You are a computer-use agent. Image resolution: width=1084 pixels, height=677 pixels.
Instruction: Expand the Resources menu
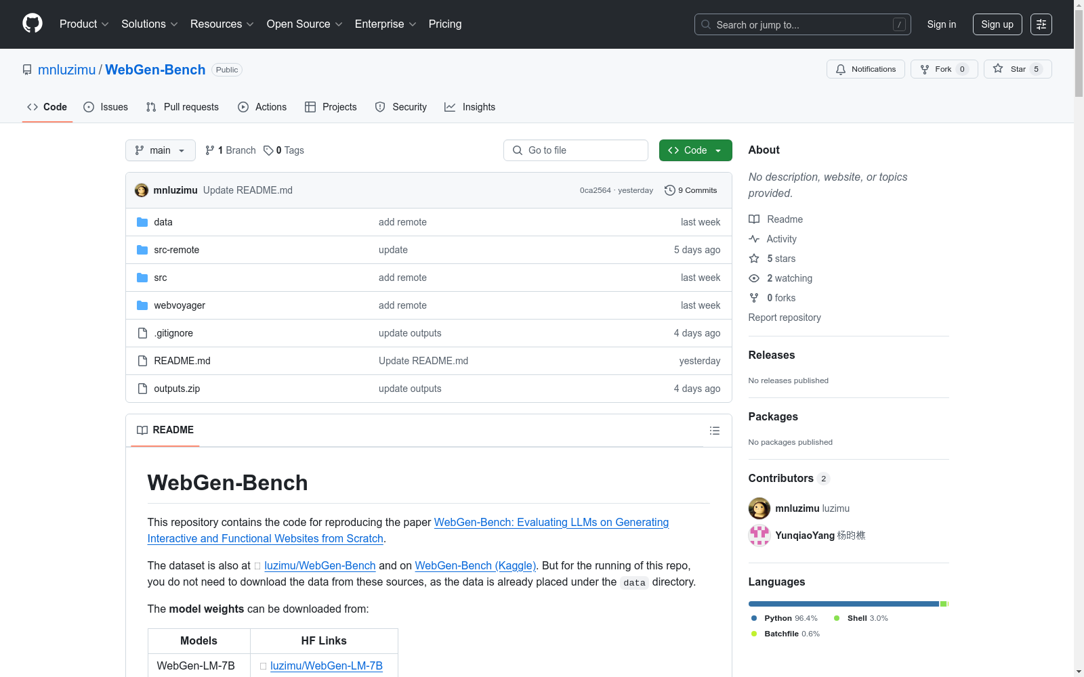click(x=222, y=24)
